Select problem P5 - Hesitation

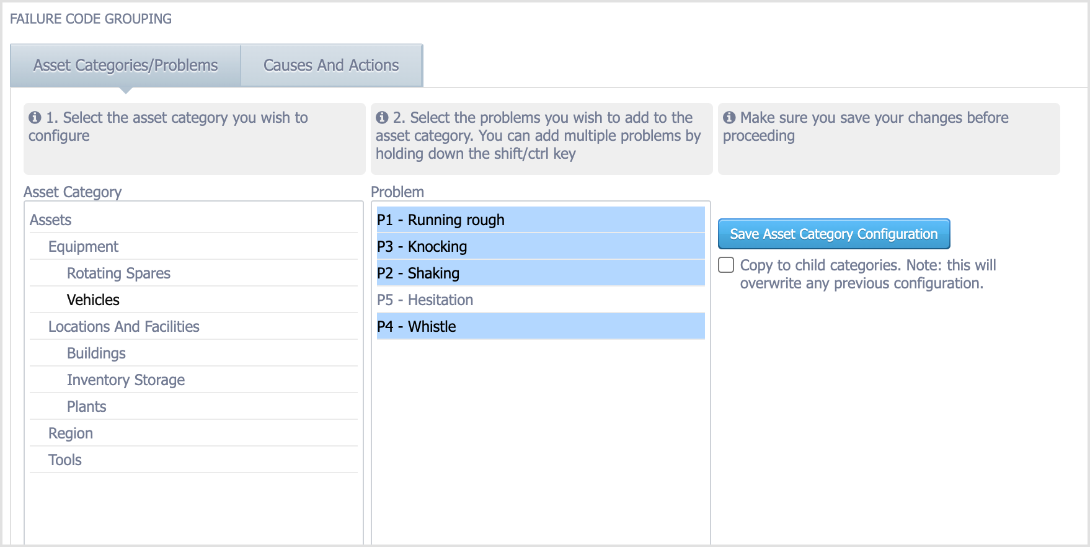click(x=425, y=300)
